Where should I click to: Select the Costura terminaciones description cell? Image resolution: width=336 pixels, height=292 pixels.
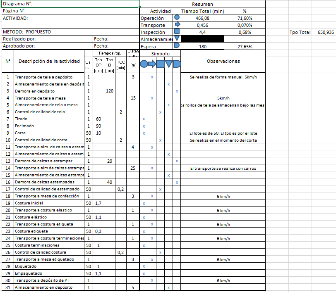[x=49, y=245]
